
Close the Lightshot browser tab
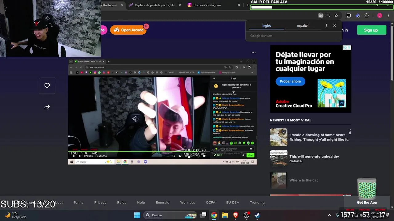click(x=180, y=5)
